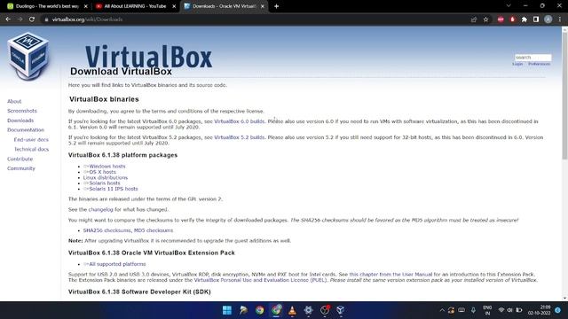Viewport: 568px width, 319px height.
Task: Go to Contribute in the sidebar
Action: pos(20,159)
